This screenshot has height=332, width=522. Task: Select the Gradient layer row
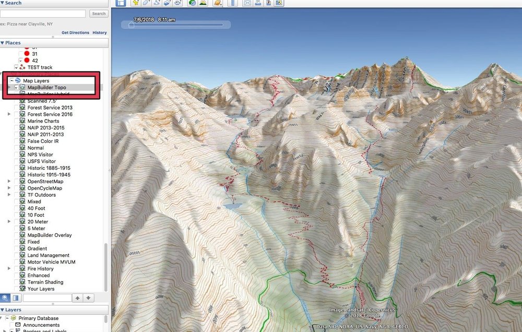37,248
